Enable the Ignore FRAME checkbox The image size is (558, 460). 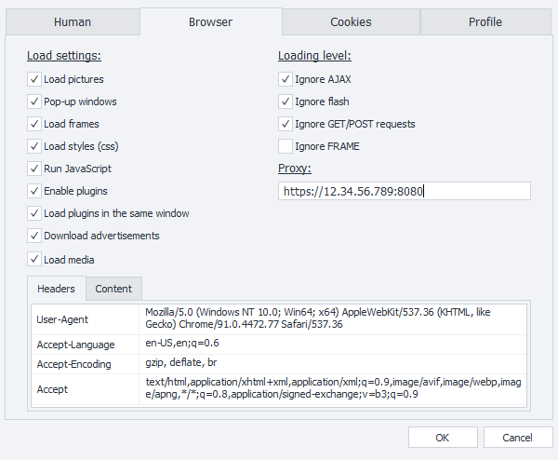(x=286, y=146)
